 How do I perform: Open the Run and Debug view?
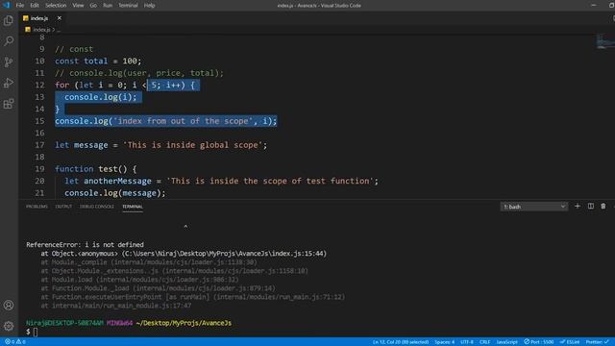tap(9, 83)
